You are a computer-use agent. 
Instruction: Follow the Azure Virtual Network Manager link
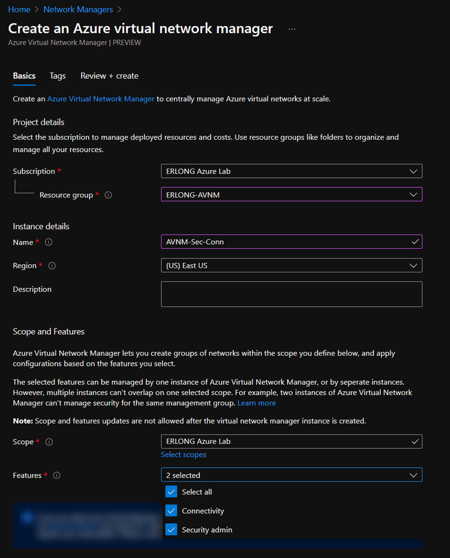tap(100, 99)
